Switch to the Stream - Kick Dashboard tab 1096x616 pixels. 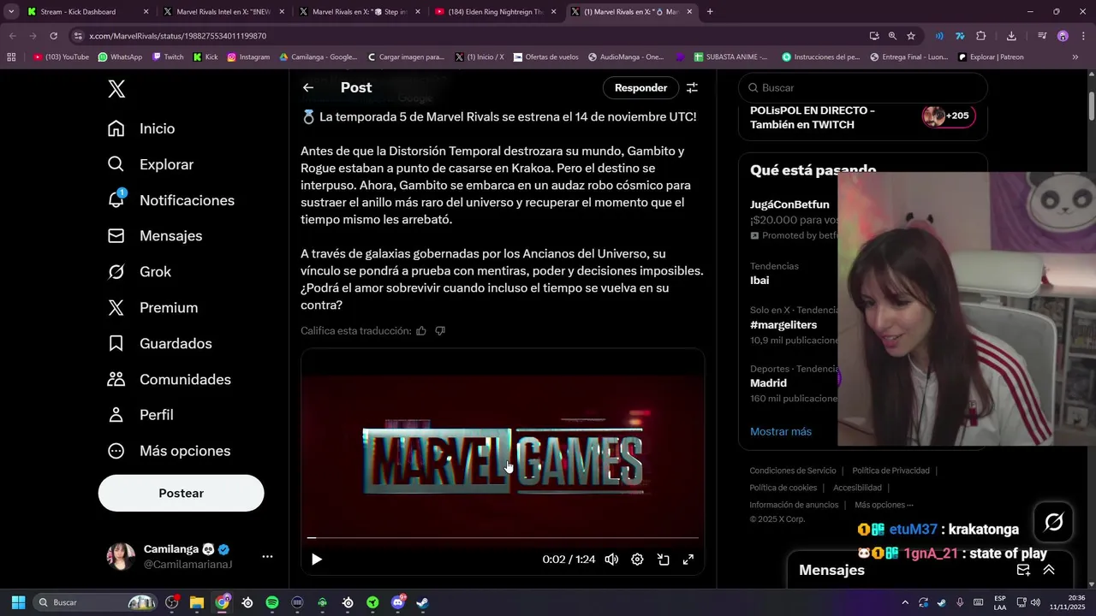(x=88, y=12)
